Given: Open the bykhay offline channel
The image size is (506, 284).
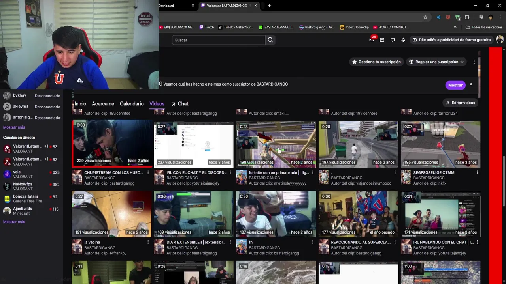Looking at the screenshot, I should [32, 96].
